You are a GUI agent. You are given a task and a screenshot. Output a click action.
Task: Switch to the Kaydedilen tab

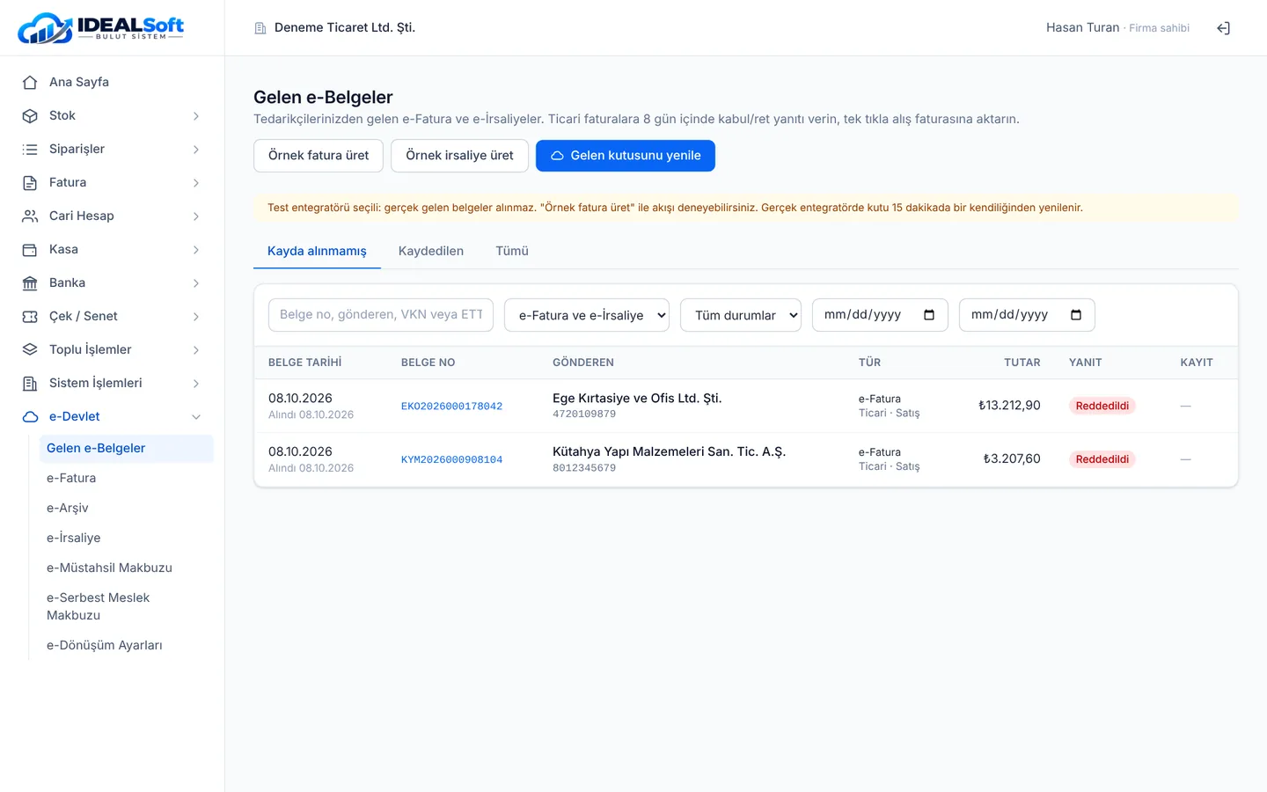[x=431, y=251]
